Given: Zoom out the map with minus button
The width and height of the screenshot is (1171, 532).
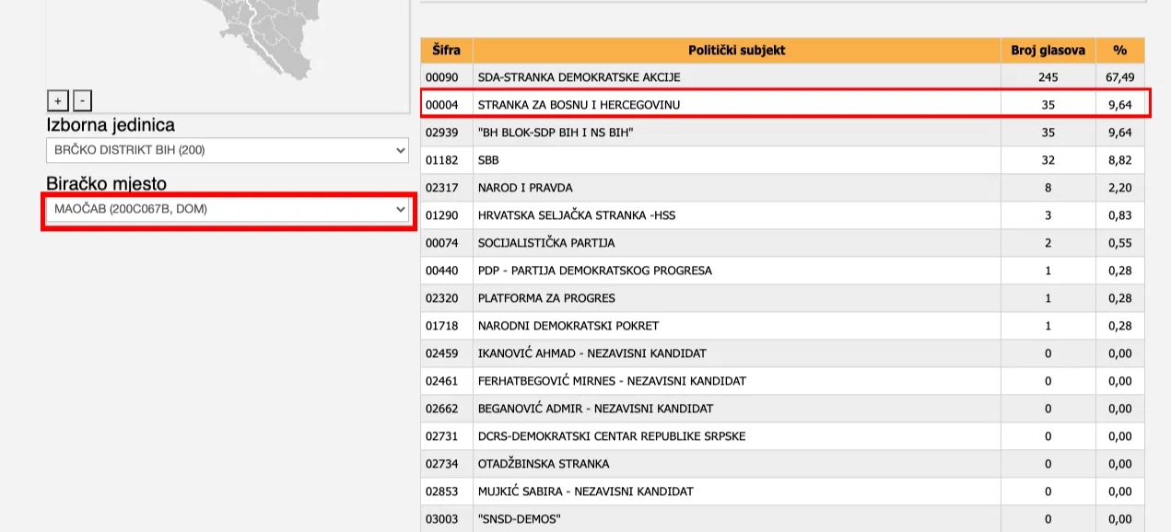Looking at the screenshot, I should point(82,100).
